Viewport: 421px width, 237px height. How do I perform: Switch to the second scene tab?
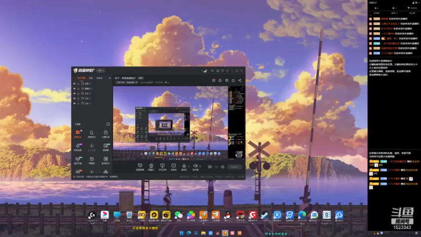click(91, 78)
